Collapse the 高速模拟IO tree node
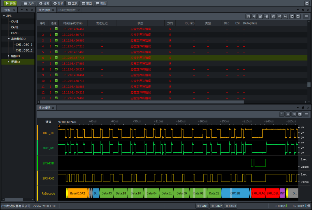This screenshot has width=312, height=210. pos(9,39)
